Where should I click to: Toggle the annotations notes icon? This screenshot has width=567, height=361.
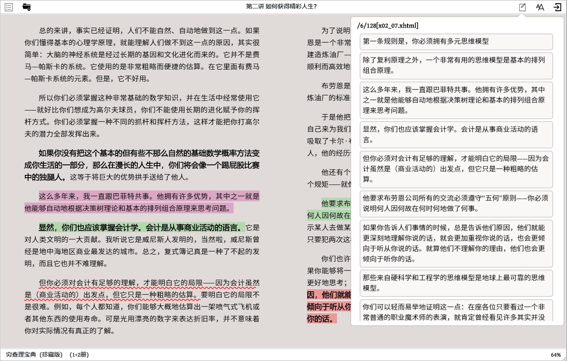[523, 7]
